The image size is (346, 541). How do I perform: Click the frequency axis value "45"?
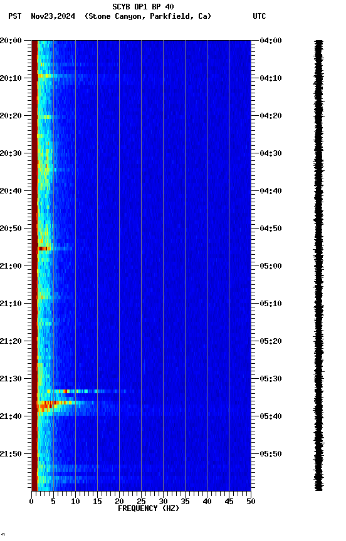point(229,502)
